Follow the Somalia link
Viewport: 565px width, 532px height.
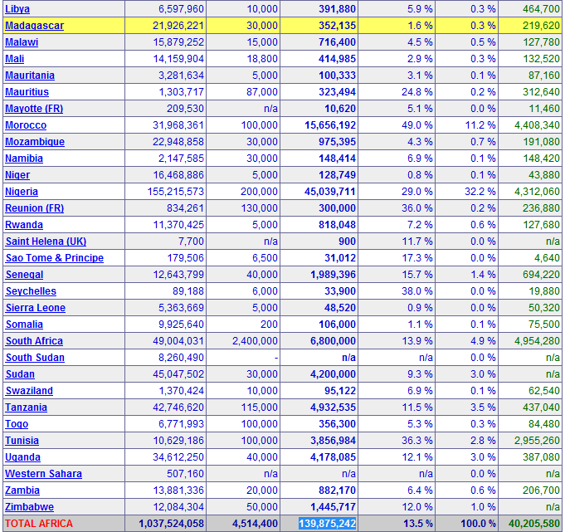click(x=25, y=324)
